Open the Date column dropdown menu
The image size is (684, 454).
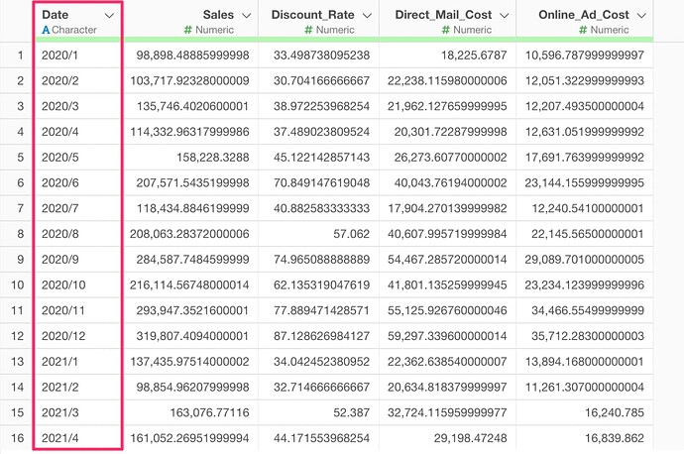click(109, 16)
